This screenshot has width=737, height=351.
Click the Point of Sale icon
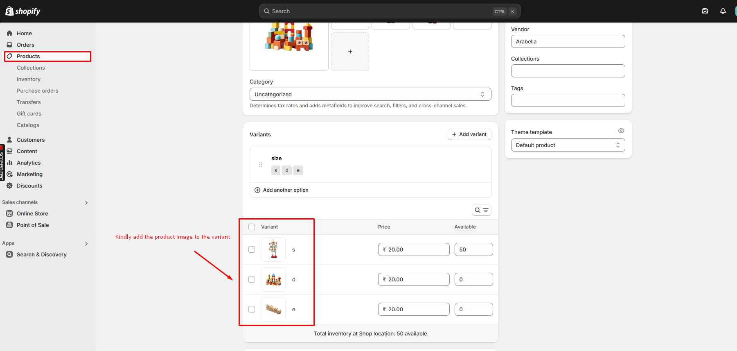[x=9, y=225]
